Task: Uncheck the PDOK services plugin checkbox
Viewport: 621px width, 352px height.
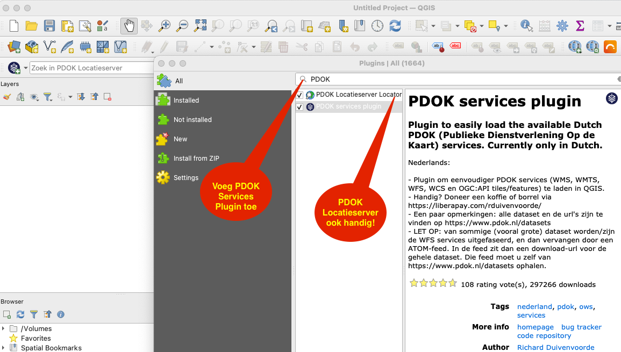Action: [x=300, y=107]
